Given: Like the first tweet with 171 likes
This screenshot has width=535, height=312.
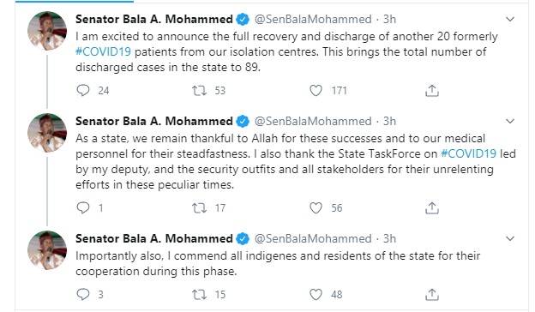Looking at the screenshot, I should (x=316, y=90).
